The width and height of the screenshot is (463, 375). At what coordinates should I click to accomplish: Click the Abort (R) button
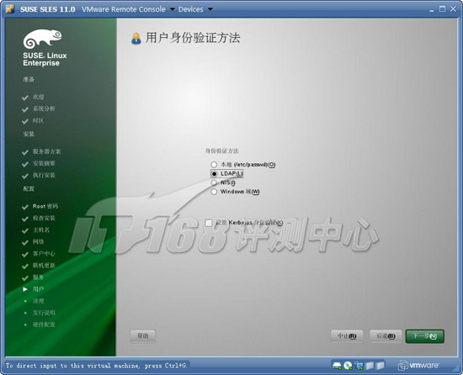[347, 336]
